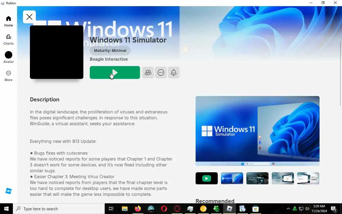The width and height of the screenshot is (342, 214).
Task: Open the yellow circle app on the taskbar
Action: tap(203, 209)
